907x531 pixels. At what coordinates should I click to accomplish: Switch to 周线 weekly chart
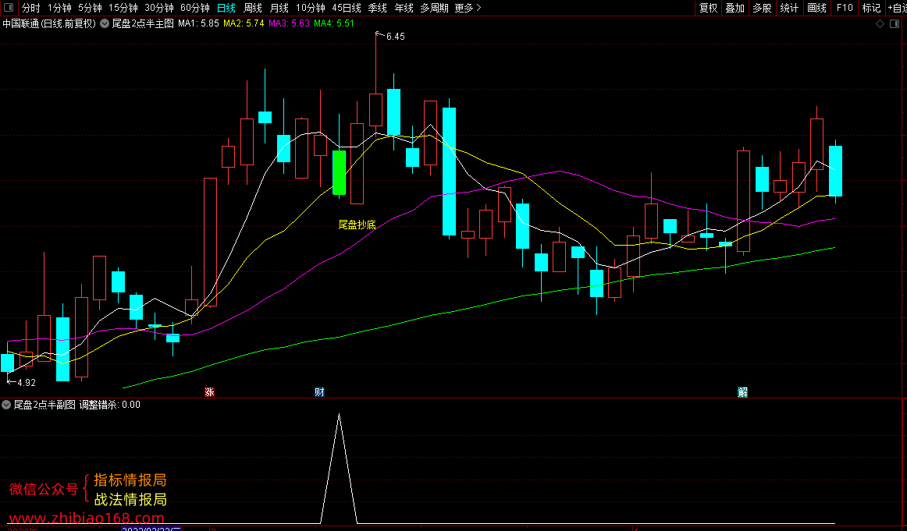pos(253,8)
